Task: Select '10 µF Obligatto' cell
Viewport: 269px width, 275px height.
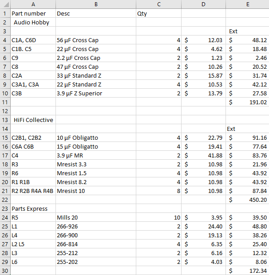Action: pyautogui.click(x=96, y=137)
